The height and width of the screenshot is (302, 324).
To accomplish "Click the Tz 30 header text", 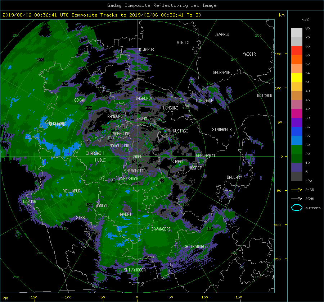I will [x=194, y=15].
